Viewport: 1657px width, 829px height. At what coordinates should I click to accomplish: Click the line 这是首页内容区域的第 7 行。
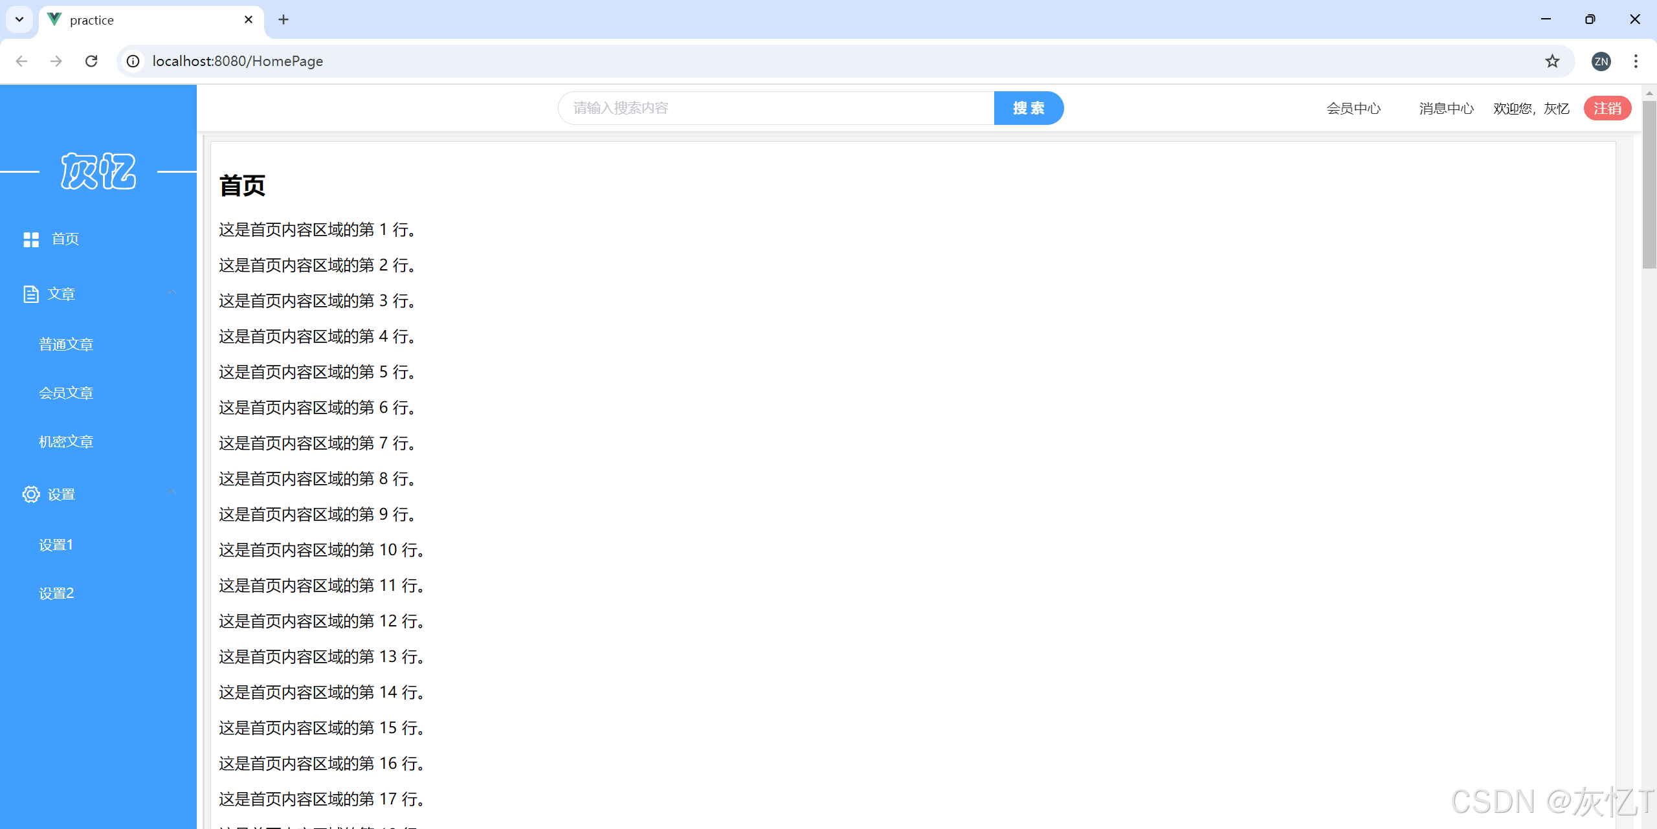pyautogui.click(x=317, y=443)
